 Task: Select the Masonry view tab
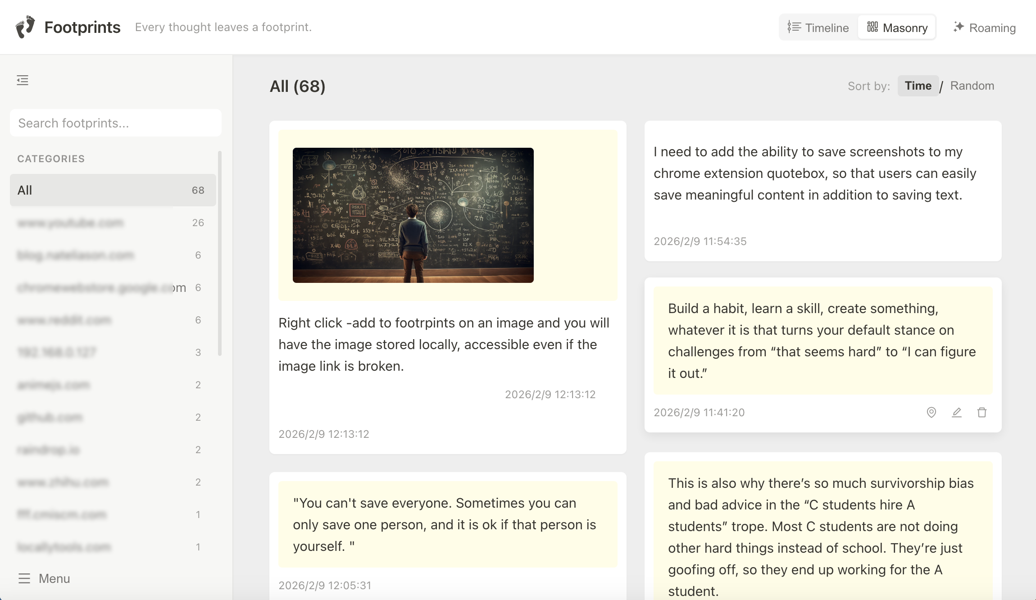pyautogui.click(x=897, y=27)
